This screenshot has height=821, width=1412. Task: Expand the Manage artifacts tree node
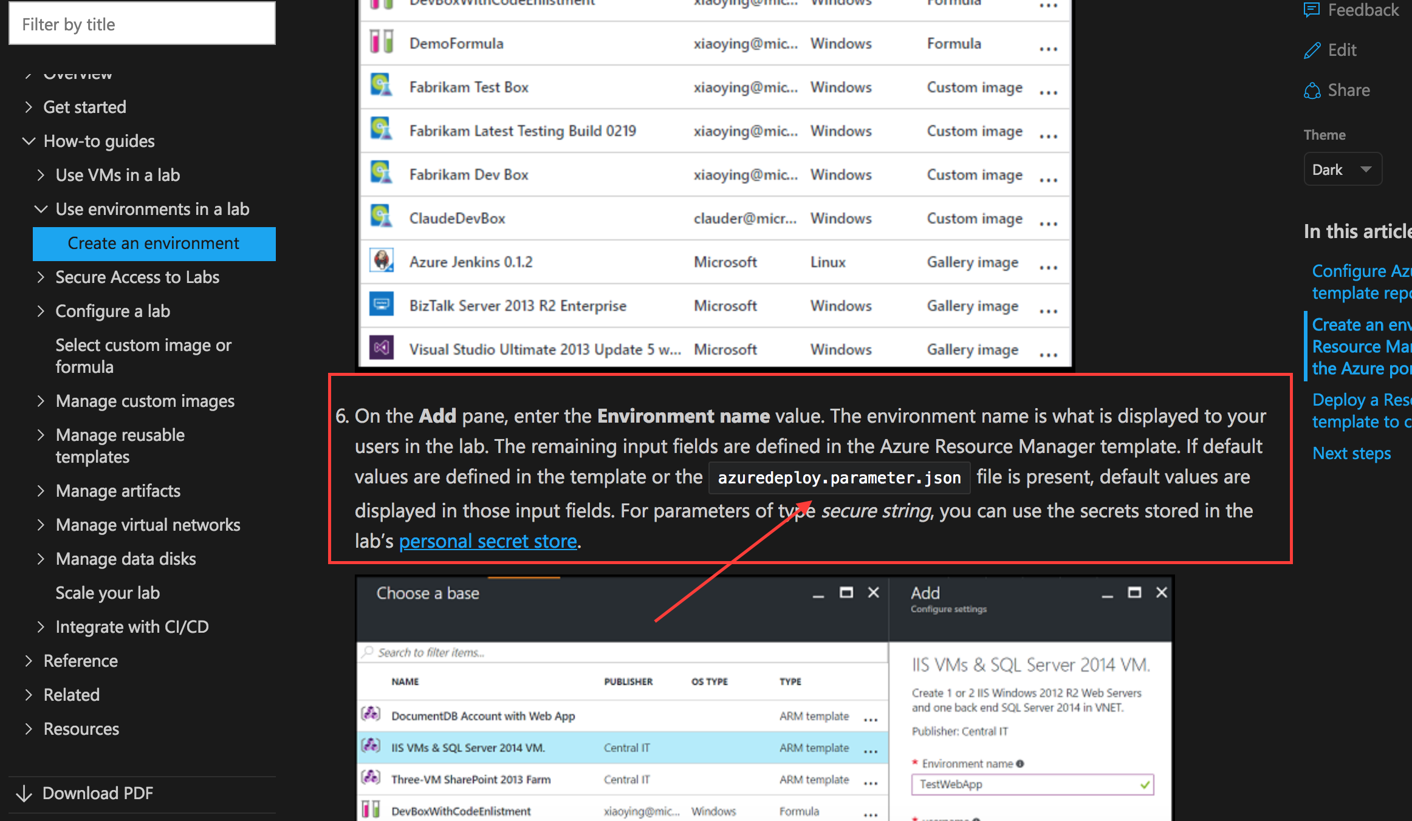click(x=41, y=491)
